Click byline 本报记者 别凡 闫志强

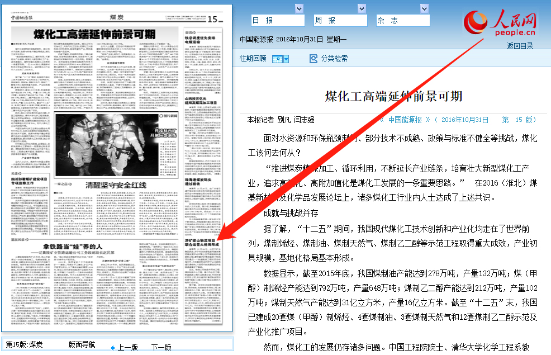[281, 120]
